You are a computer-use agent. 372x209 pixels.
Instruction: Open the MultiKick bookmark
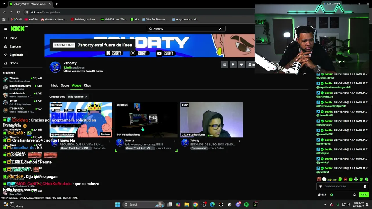114,19
